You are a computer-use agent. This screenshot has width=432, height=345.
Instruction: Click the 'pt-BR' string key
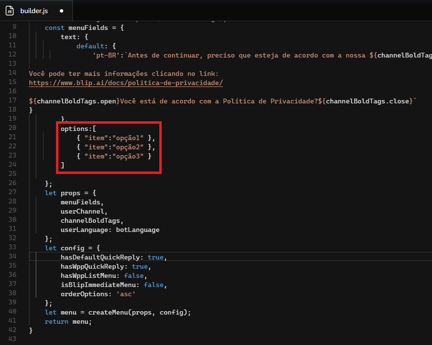tap(106, 56)
